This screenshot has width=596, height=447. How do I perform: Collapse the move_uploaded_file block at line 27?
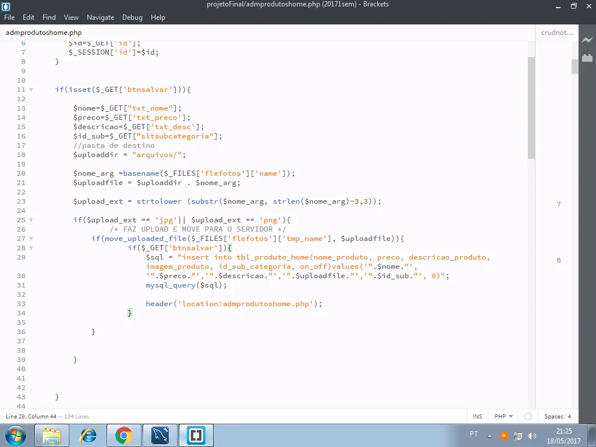click(31, 239)
